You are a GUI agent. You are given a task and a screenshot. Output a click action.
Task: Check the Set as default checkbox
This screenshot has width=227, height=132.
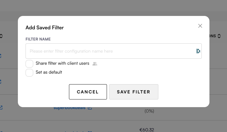click(29, 72)
